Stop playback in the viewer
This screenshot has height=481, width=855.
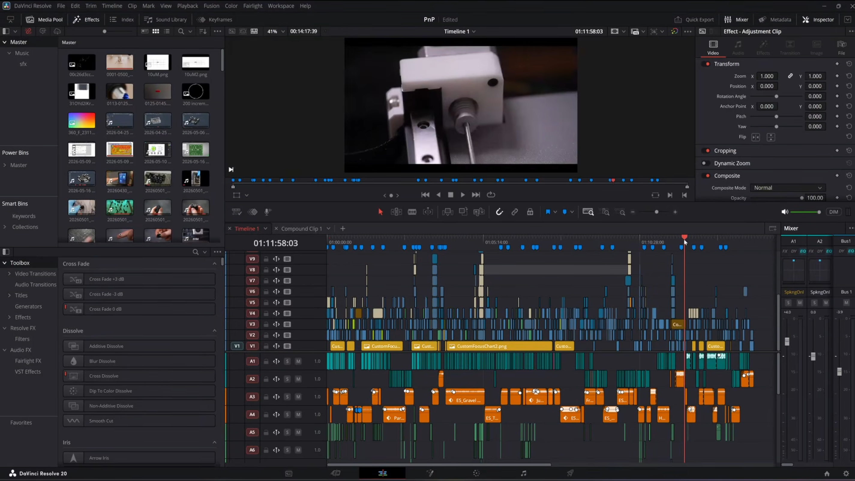(450, 195)
